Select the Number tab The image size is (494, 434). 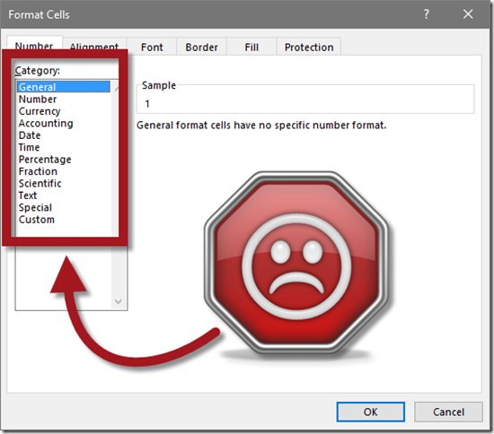coord(34,46)
